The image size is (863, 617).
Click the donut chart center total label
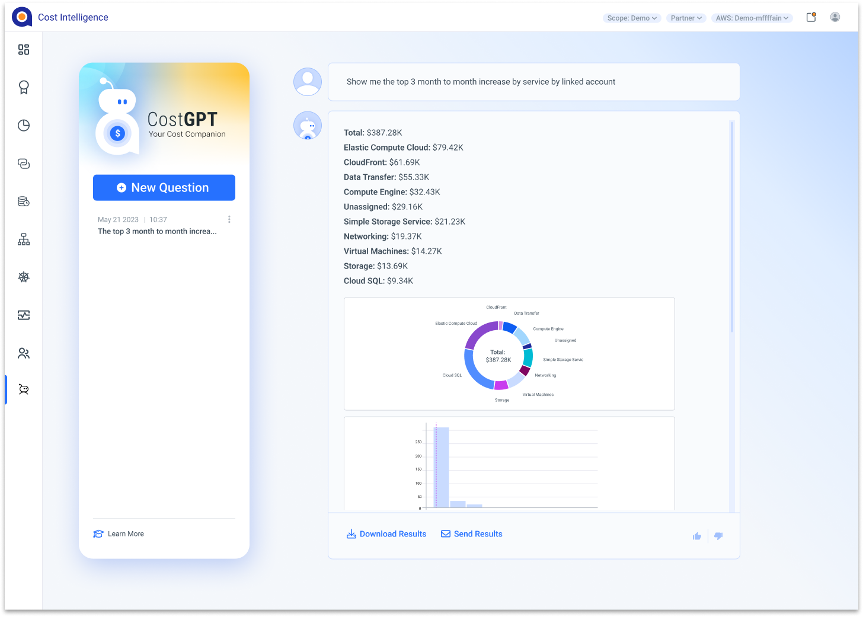(498, 356)
